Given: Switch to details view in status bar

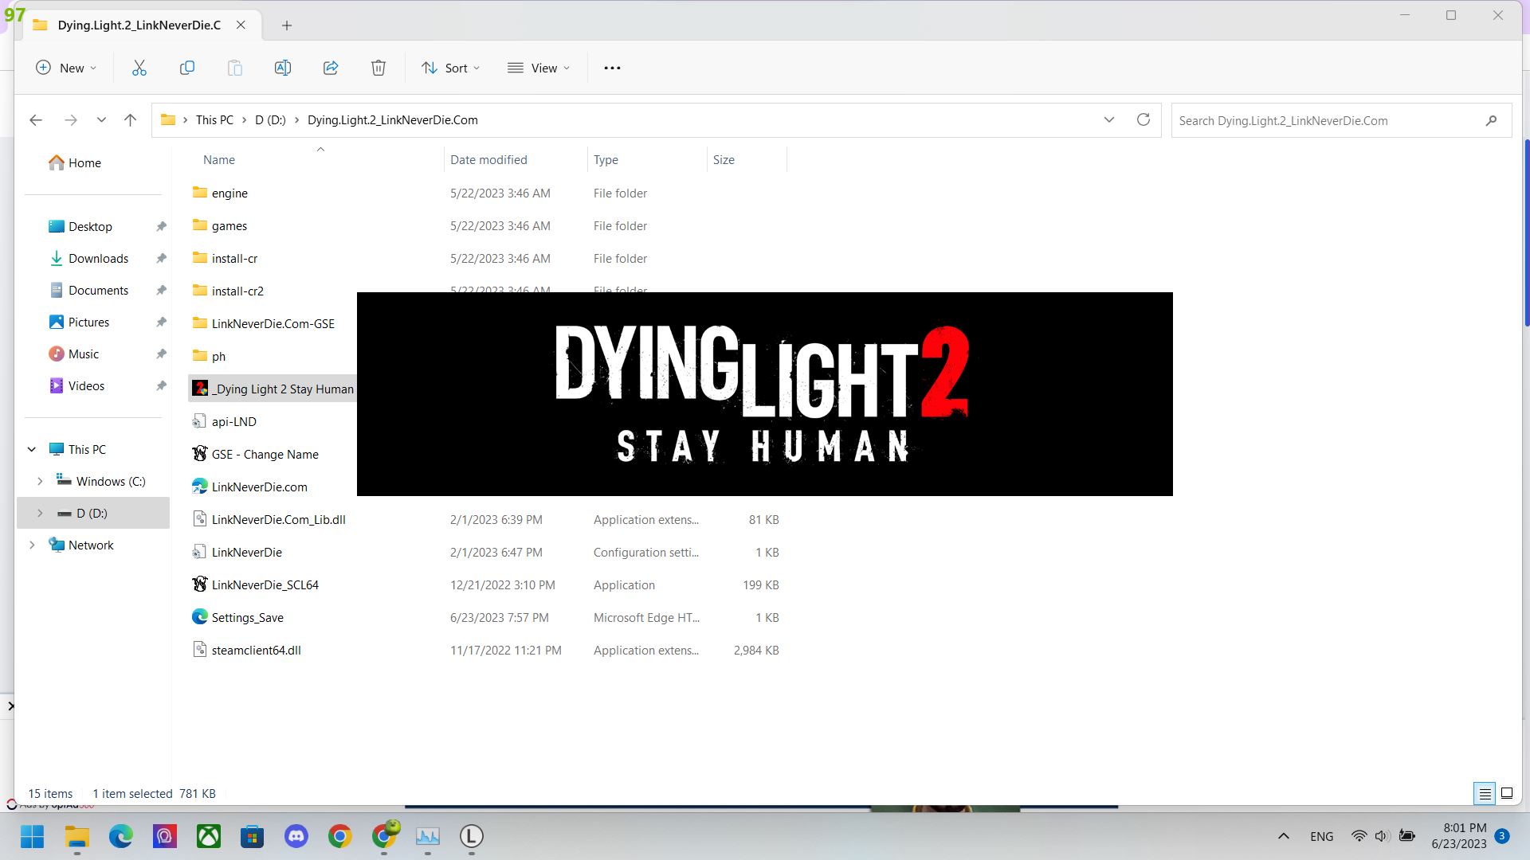Looking at the screenshot, I should pyautogui.click(x=1485, y=793).
